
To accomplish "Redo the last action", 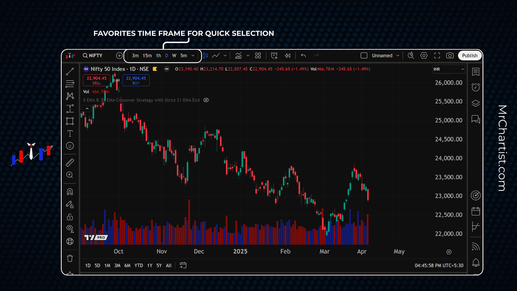I will coord(316,56).
